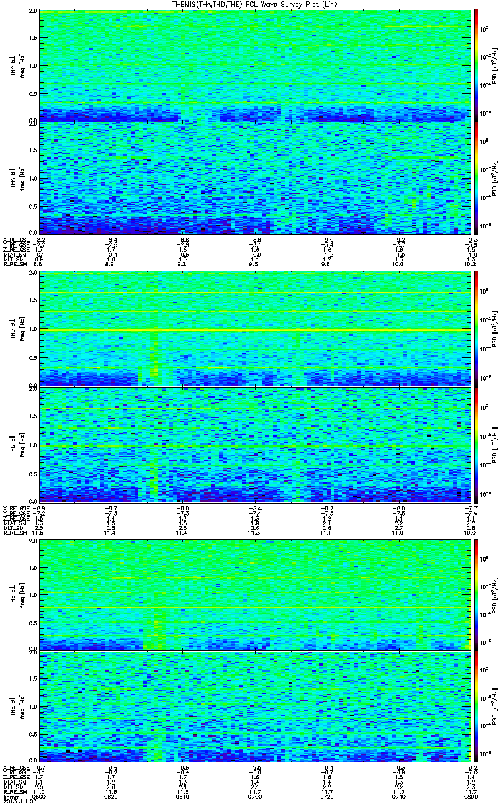Viewport: 503px width, 806px height.
Task: Click the R_RE_SM value 10.2 under THA panels
Action: (471, 265)
